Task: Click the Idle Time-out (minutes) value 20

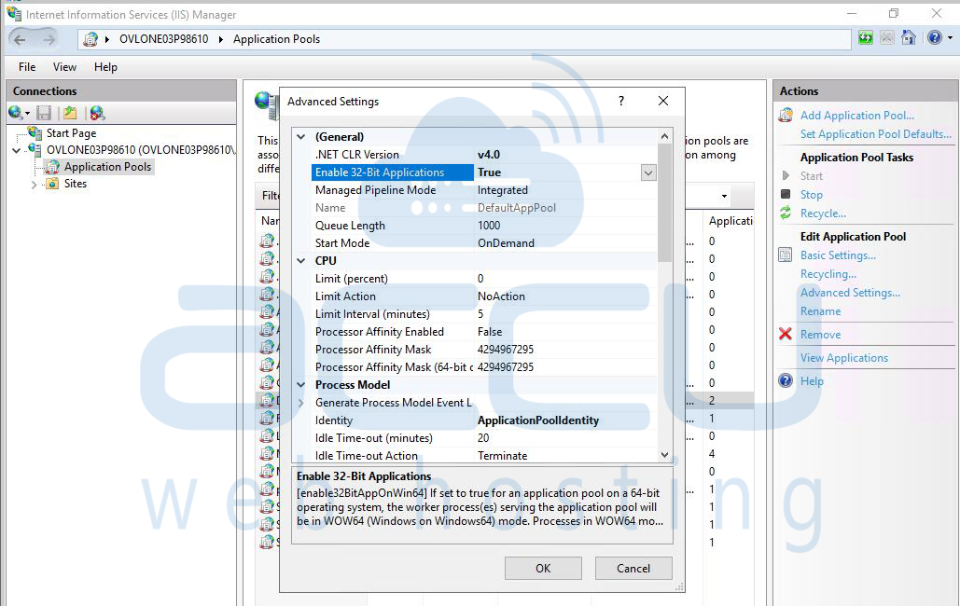Action: 483,438
